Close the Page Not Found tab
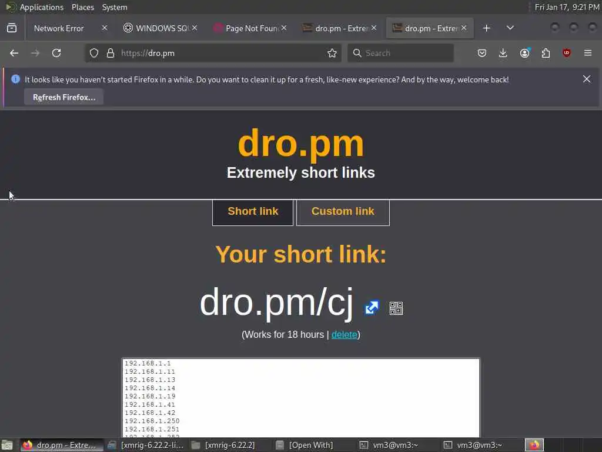 pyautogui.click(x=284, y=28)
